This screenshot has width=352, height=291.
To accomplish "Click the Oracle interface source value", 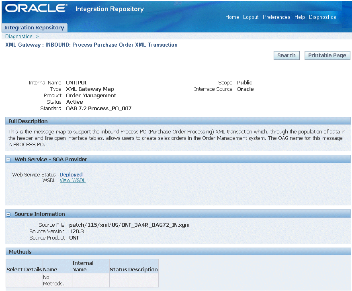I will 246,89.
